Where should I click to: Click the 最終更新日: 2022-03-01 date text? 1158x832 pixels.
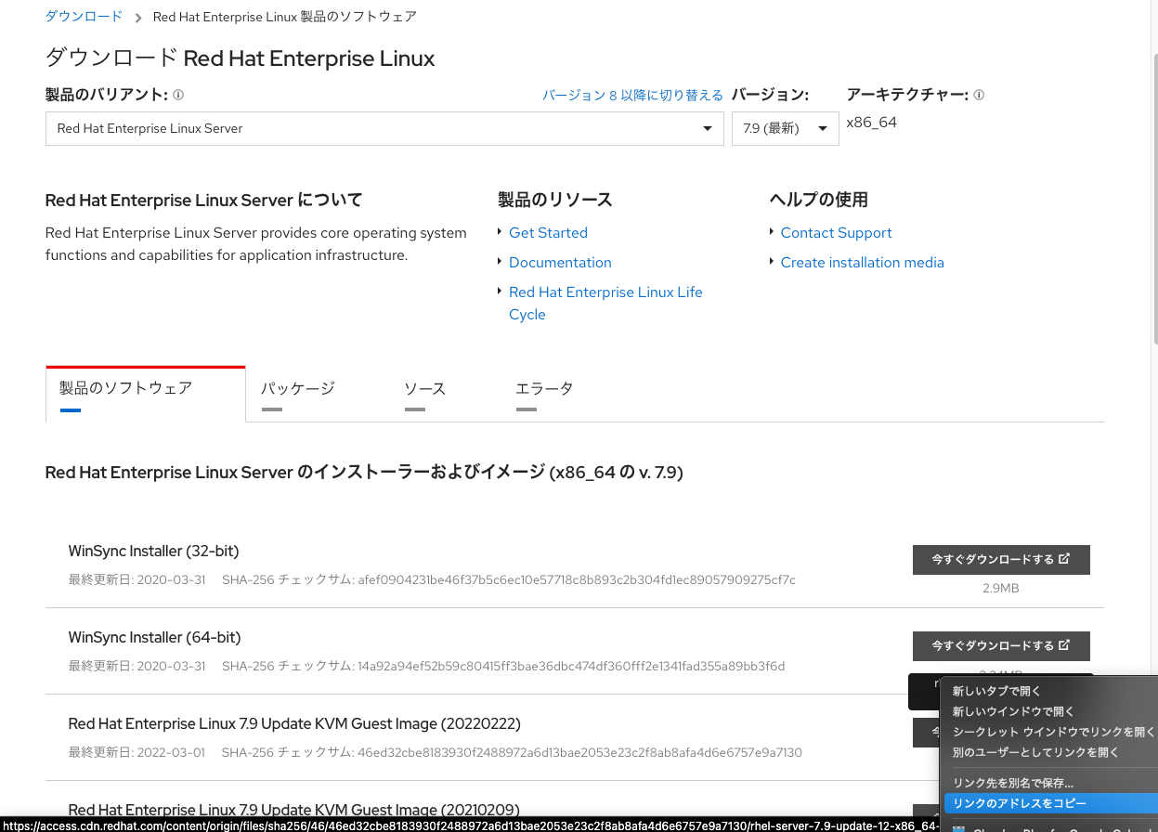pyautogui.click(x=137, y=752)
